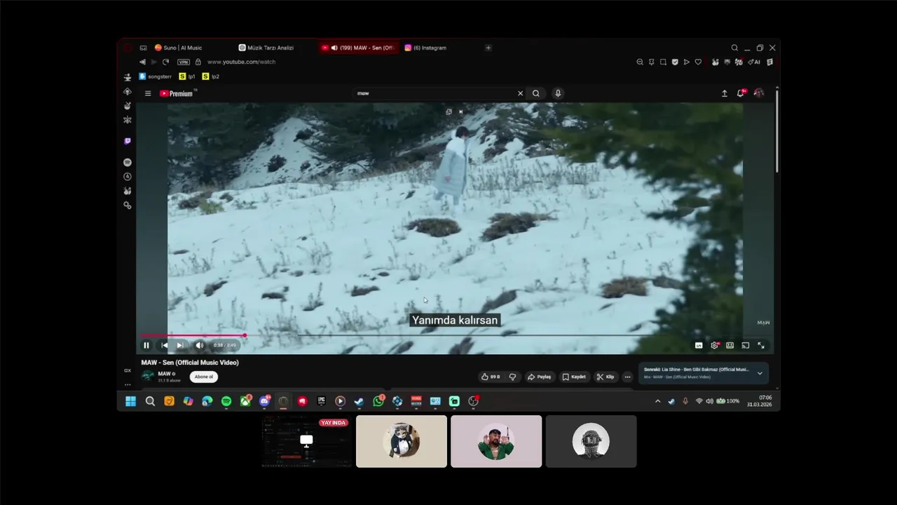Open more actions three-dot menu
897x505 pixels.
[x=627, y=377]
